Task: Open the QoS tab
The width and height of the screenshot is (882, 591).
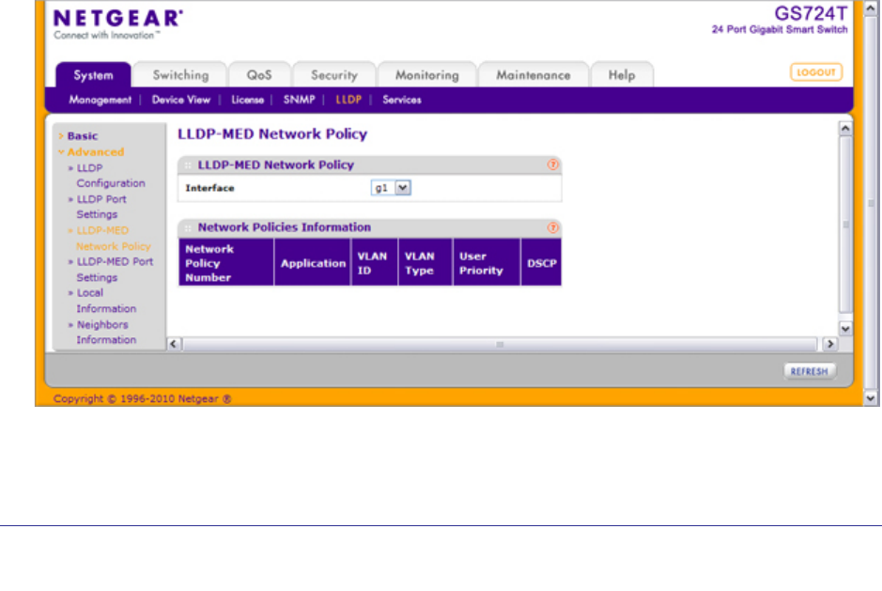Action: pos(259,75)
